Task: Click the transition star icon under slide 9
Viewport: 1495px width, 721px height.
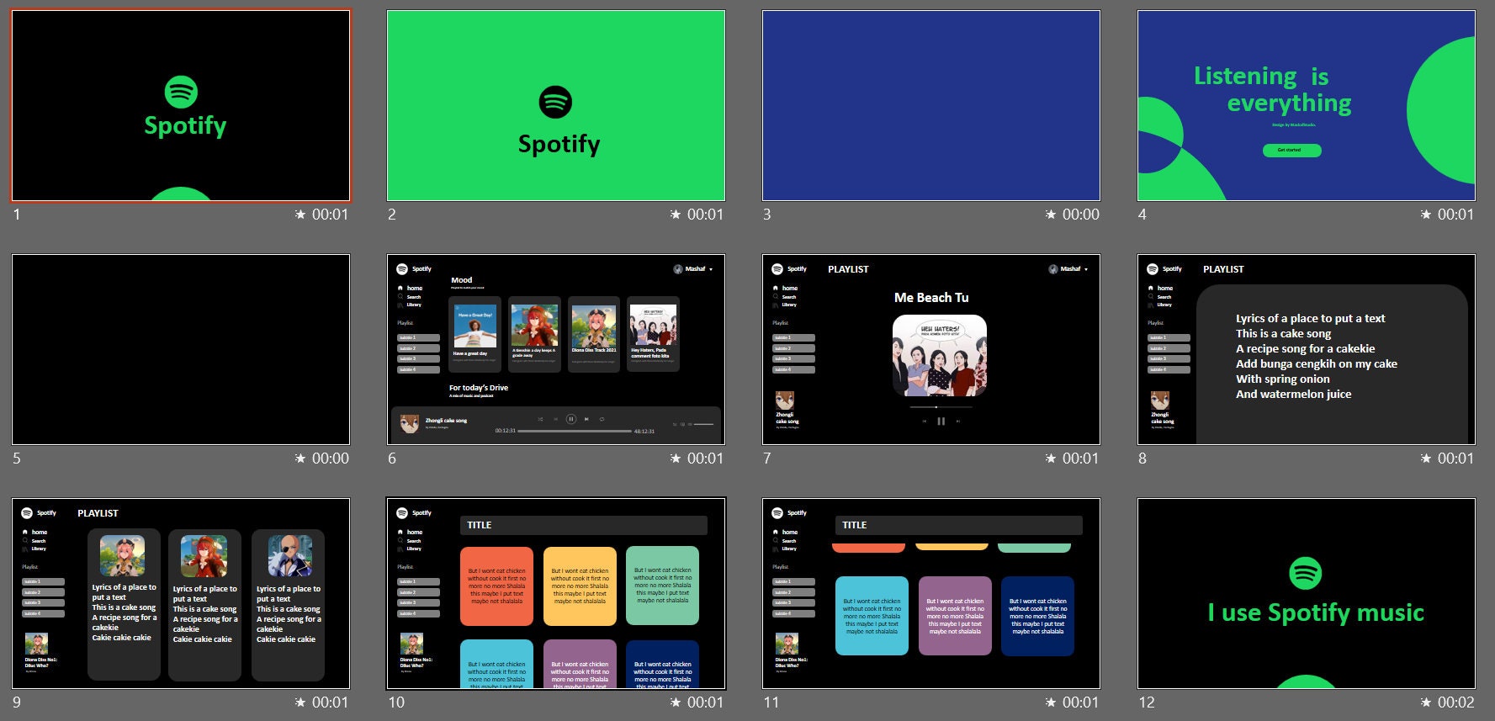Action: point(300,702)
